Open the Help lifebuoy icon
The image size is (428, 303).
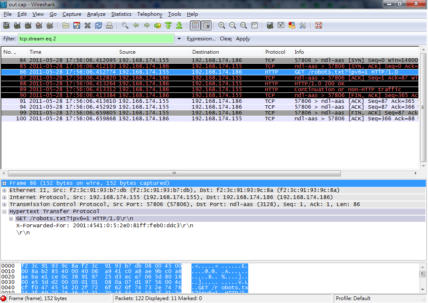point(319,25)
